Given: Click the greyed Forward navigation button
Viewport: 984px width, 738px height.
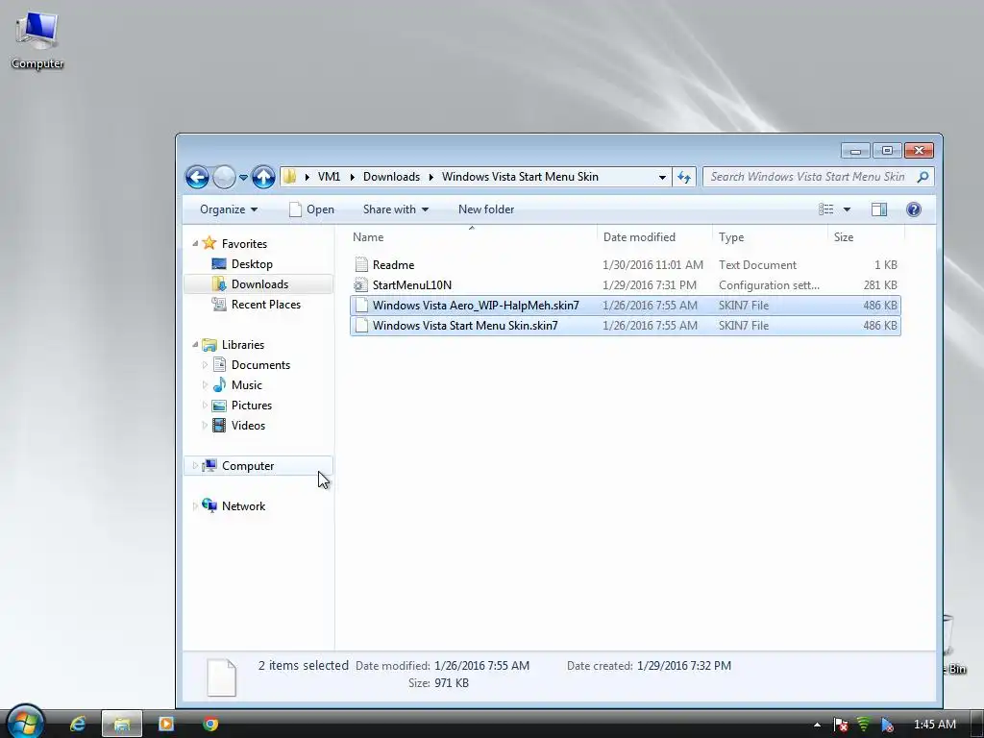Looking at the screenshot, I should pos(224,177).
